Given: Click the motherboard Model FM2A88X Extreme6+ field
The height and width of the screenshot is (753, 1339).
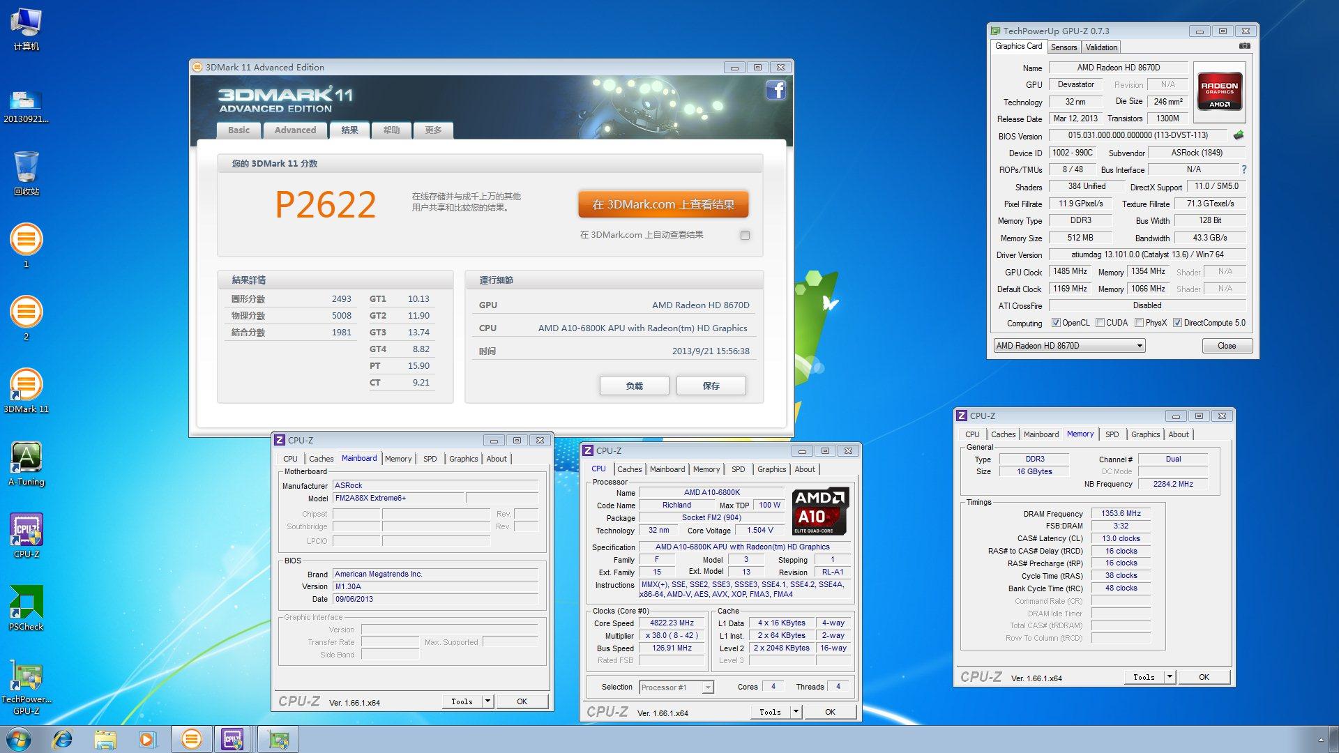Looking at the screenshot, I should click(398, 499).
